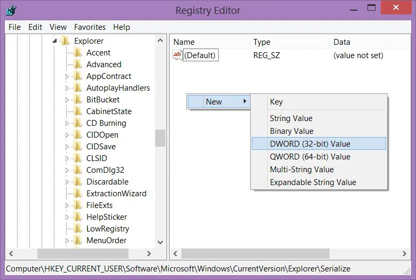Viewport: 416px width, 280px height.
Task: Click the LowRegistry folder icon
Action: (78, 229)
